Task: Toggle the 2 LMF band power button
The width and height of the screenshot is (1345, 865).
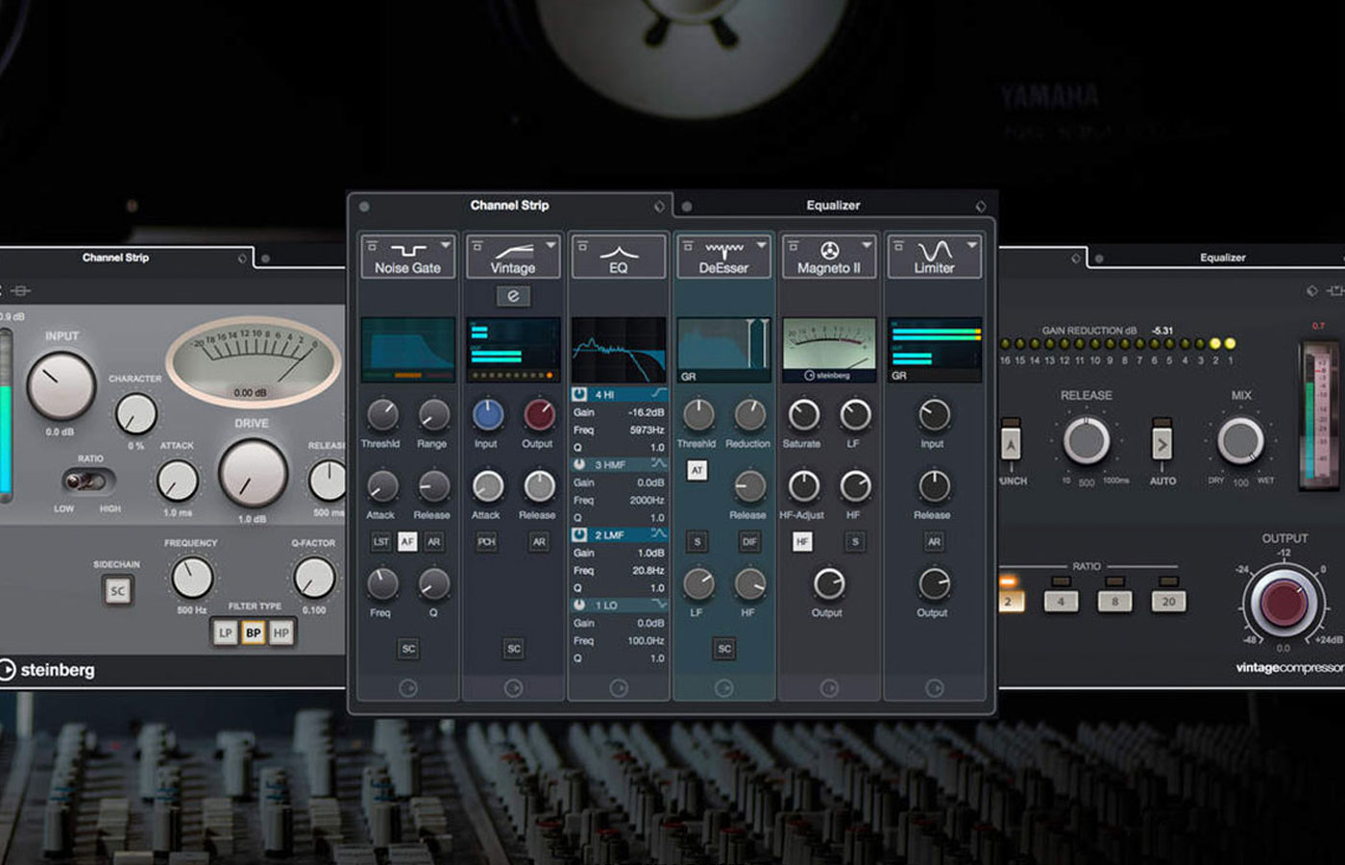Action: pos(580,534)
